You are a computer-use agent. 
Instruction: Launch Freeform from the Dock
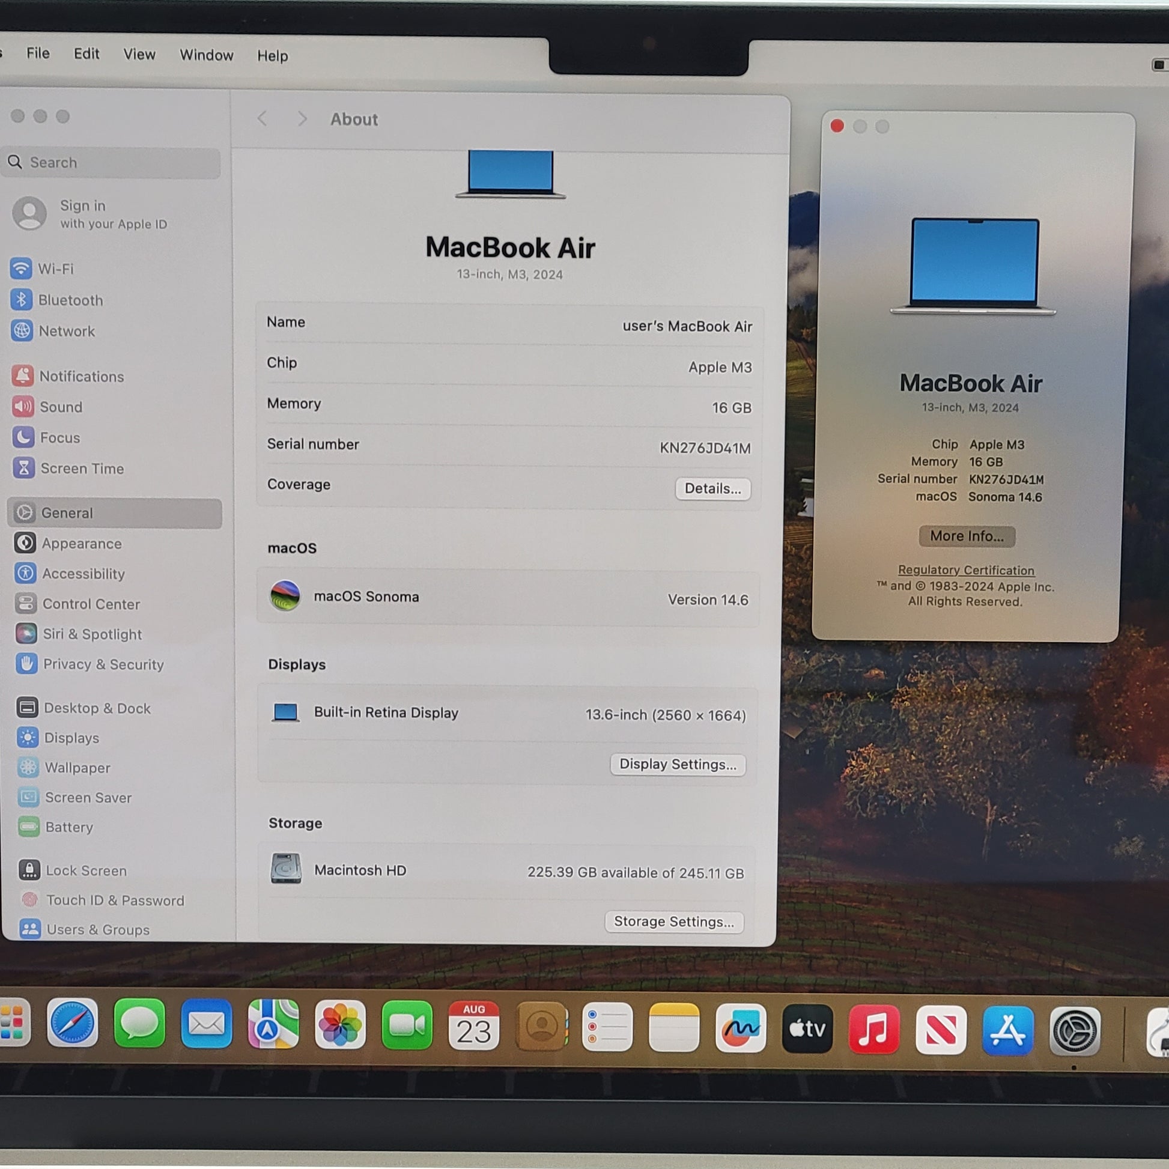[x=741, y=1028]
